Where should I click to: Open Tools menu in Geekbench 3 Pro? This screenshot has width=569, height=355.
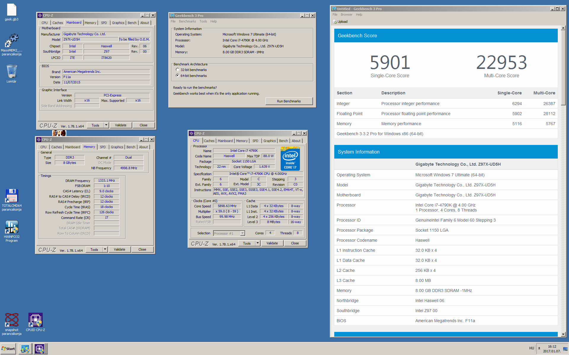pyautogui.click(x=203, y=21)
